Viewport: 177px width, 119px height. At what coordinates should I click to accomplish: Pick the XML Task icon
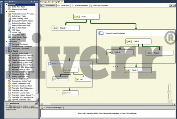(x=10, y=39)
